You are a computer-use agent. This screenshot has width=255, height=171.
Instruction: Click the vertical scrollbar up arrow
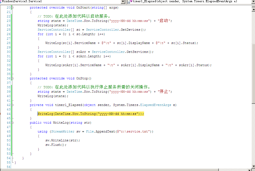point(253,9)
